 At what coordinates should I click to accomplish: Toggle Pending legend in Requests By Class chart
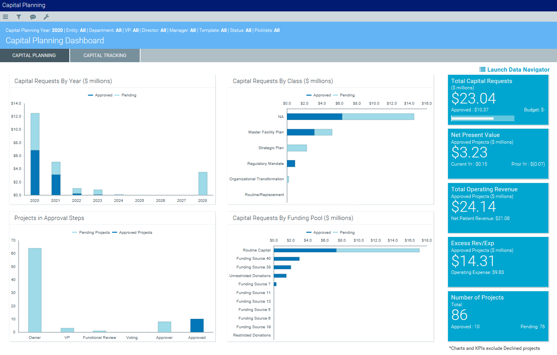344,95
